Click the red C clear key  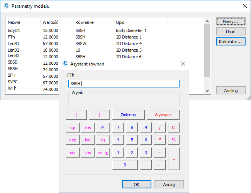(173, 128)
